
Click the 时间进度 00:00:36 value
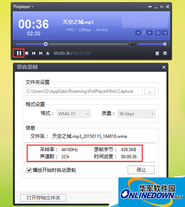[129, 157]
